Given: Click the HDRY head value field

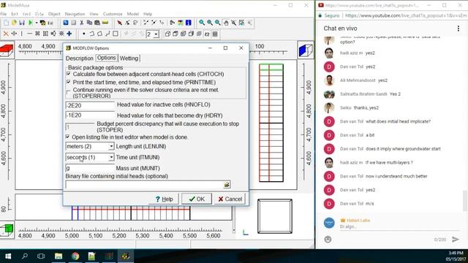Looking at the screenshot, I should (90, 115).
